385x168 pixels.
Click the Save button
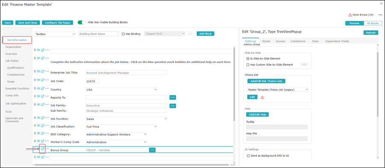coord(8,23)
